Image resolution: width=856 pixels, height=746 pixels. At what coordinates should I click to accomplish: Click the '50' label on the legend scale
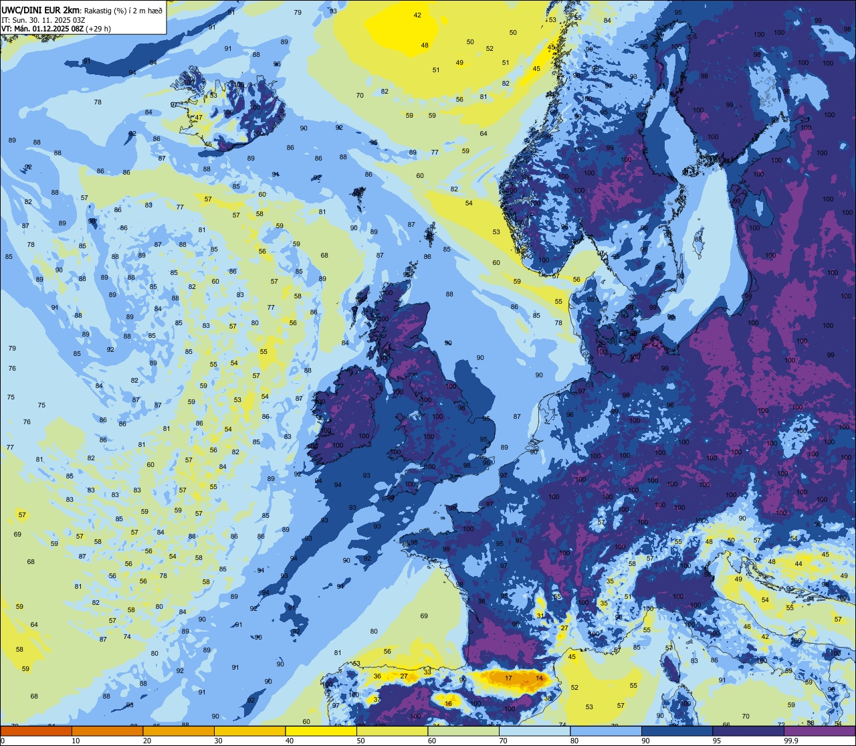tap(361, 741)
